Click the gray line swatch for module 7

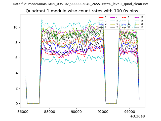coord(112,27)
